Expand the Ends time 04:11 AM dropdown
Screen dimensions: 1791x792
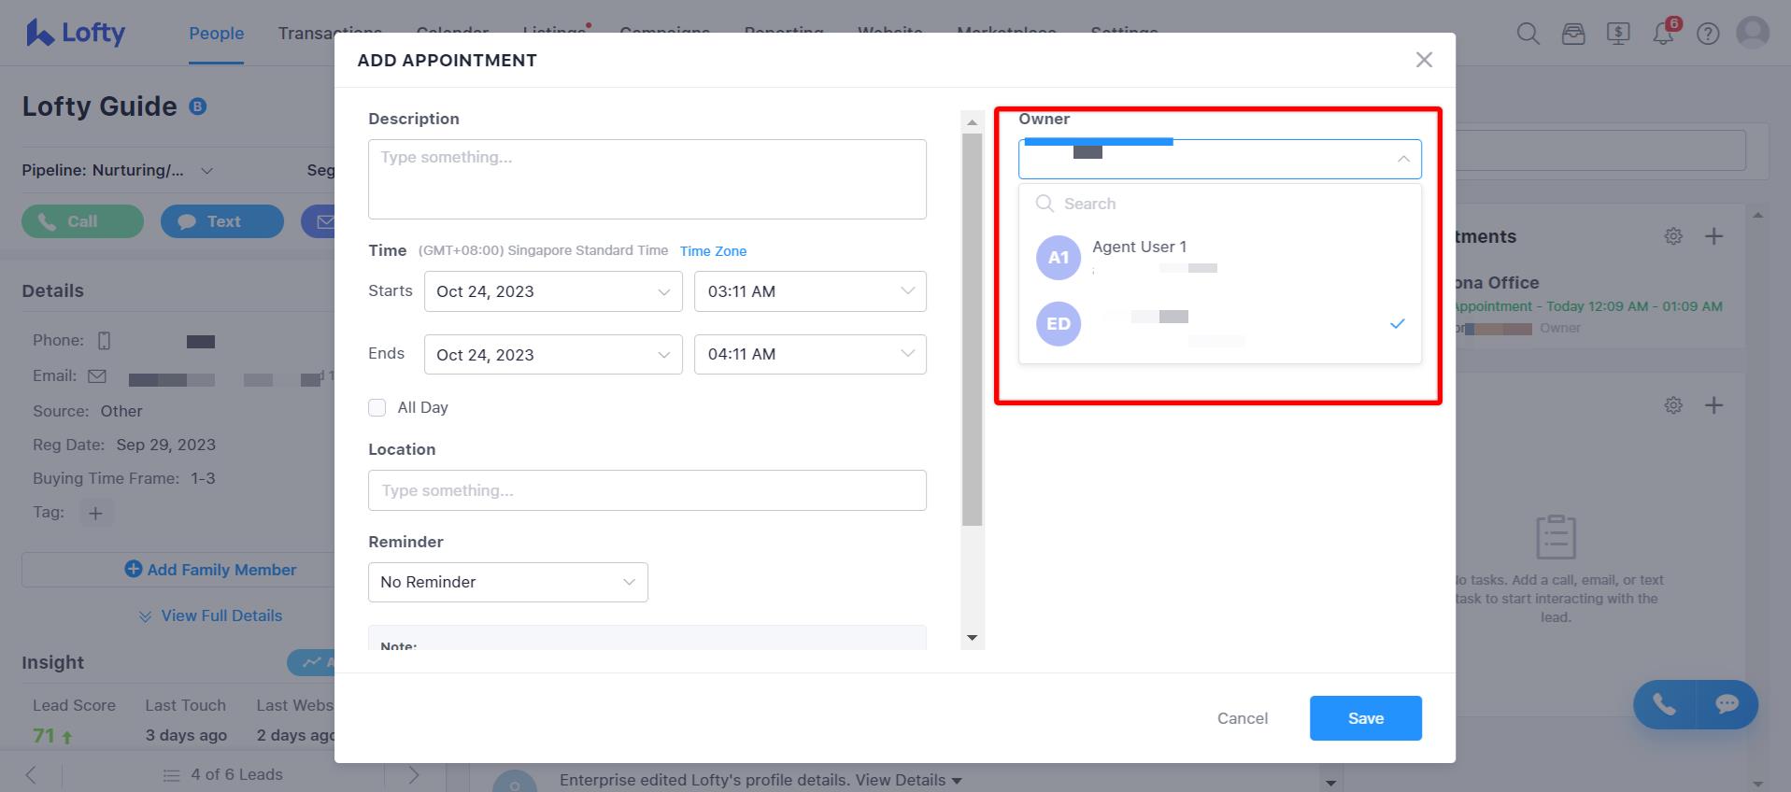pyautogui.click(x=809, y=354)
